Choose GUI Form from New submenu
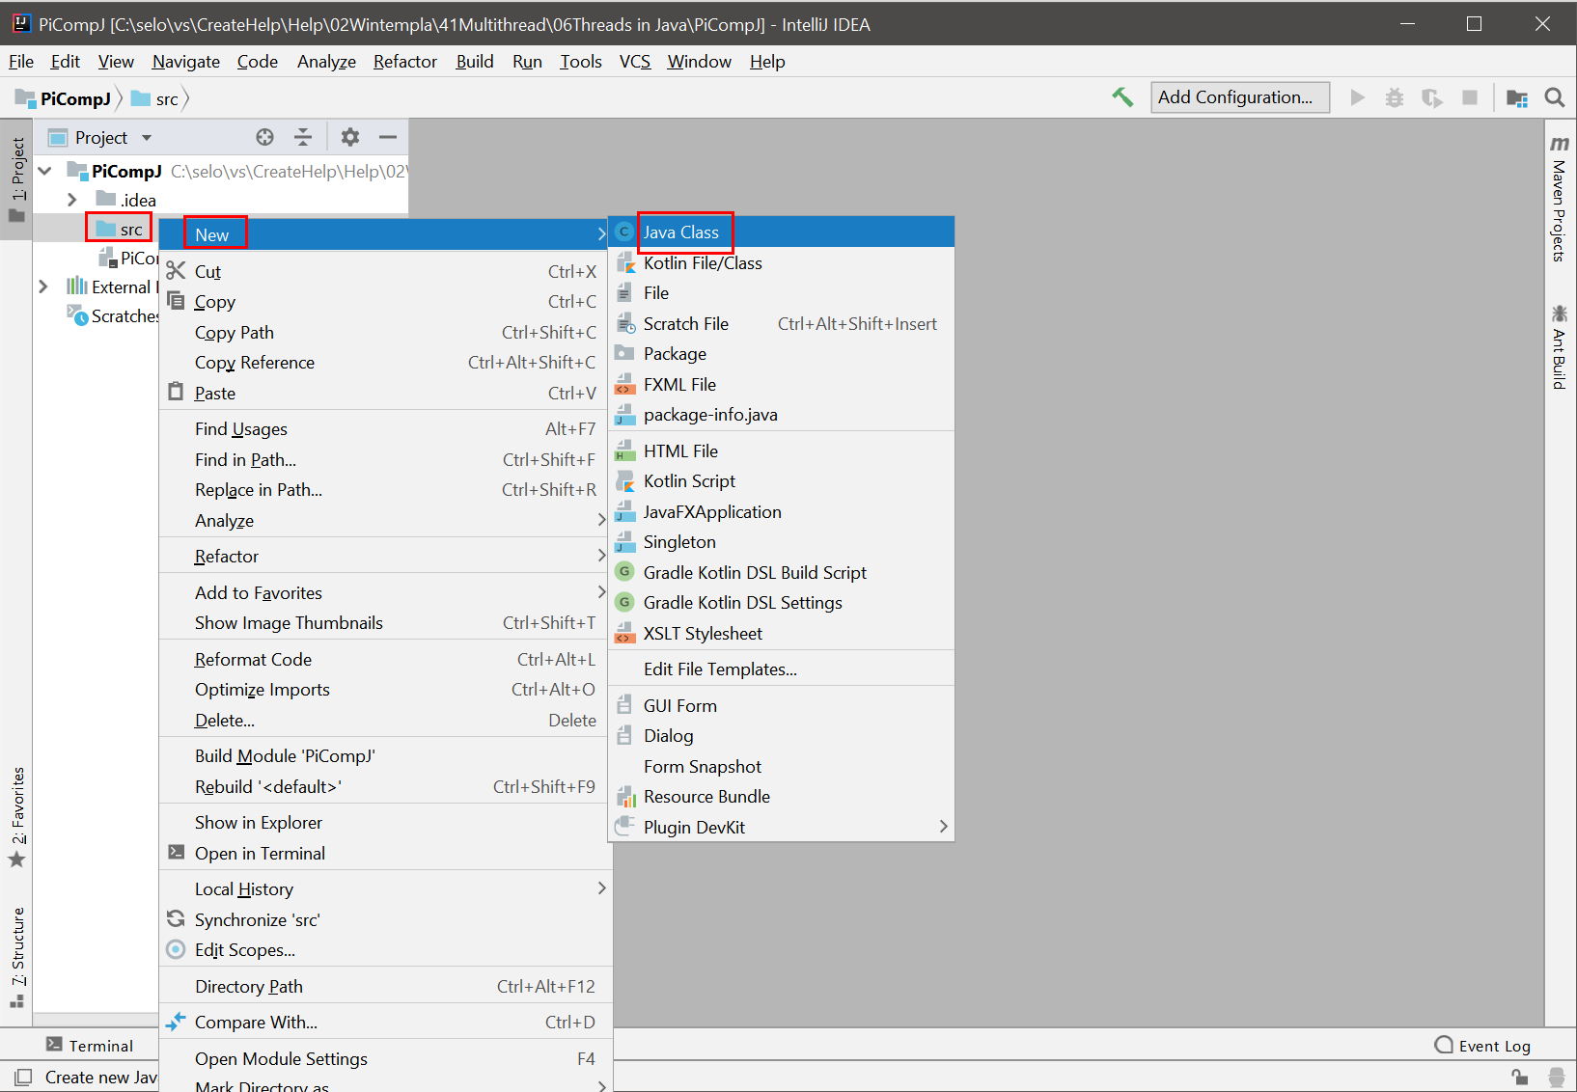The width and height of the screenshot is (1577, 1092). 781,706
